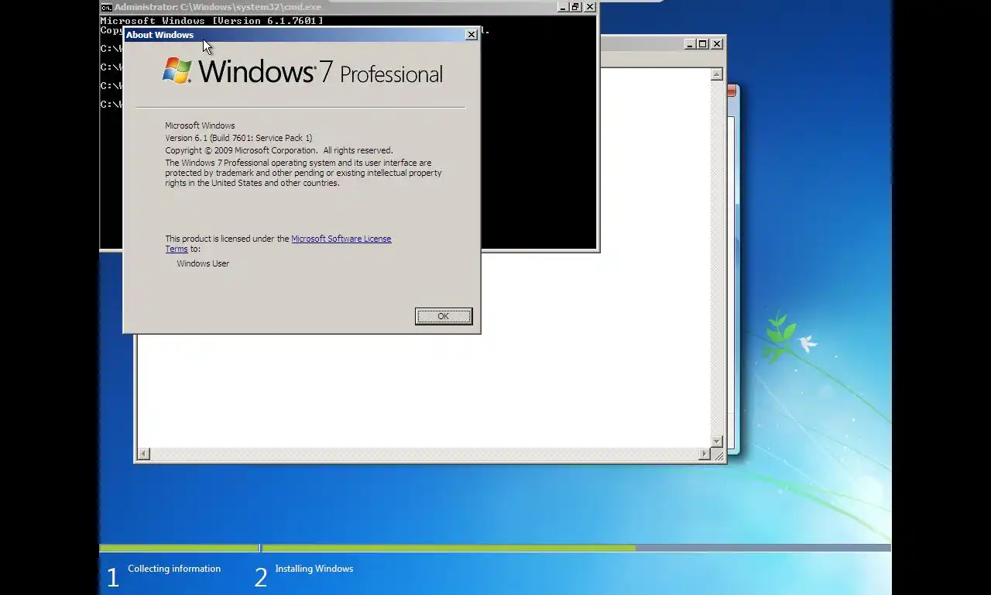
Task: Click the 'Windows 7 Professional' banner text
Action: (321, 73)
